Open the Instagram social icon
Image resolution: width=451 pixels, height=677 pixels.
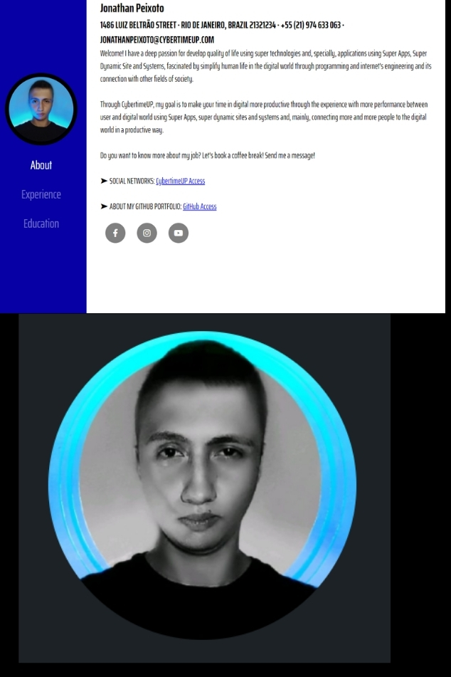pos(147,233)
